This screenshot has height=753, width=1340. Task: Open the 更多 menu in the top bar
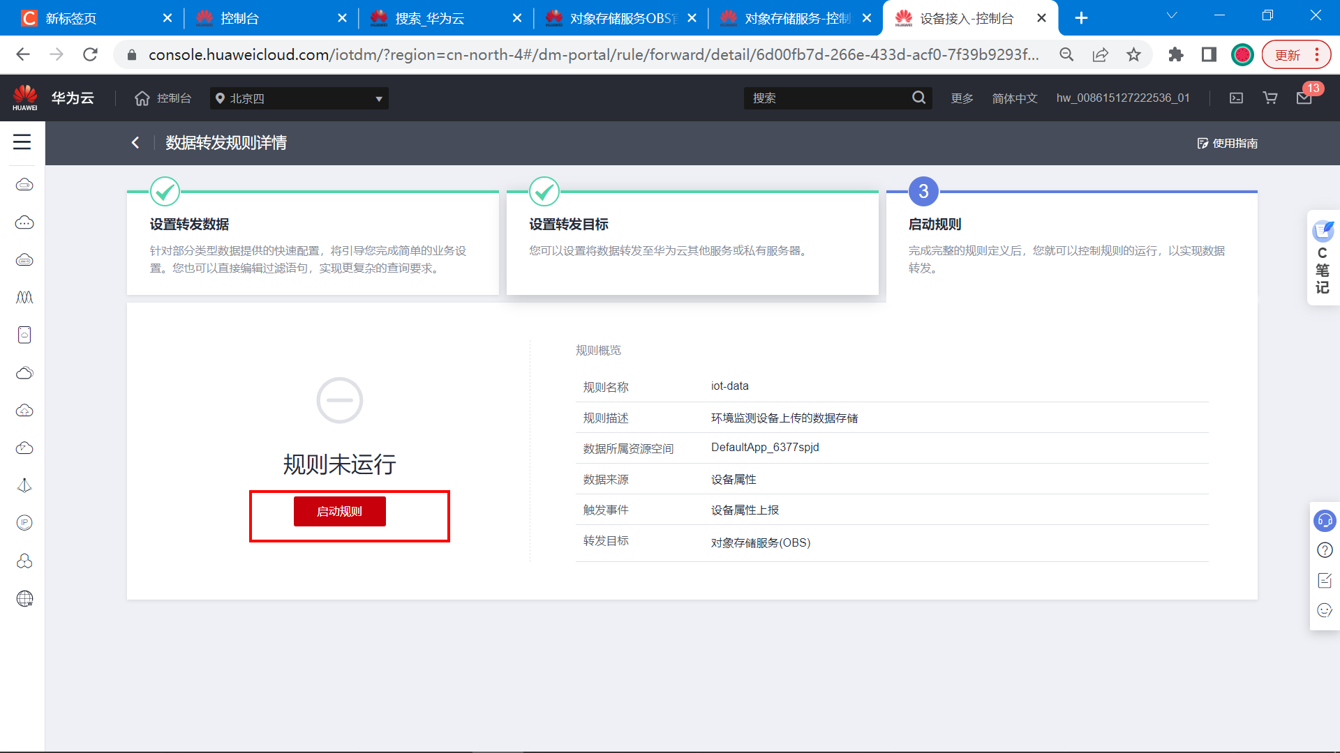962,98
